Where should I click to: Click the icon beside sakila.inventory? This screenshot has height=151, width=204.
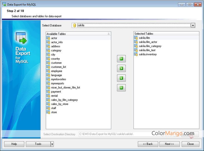pos(136,54)
